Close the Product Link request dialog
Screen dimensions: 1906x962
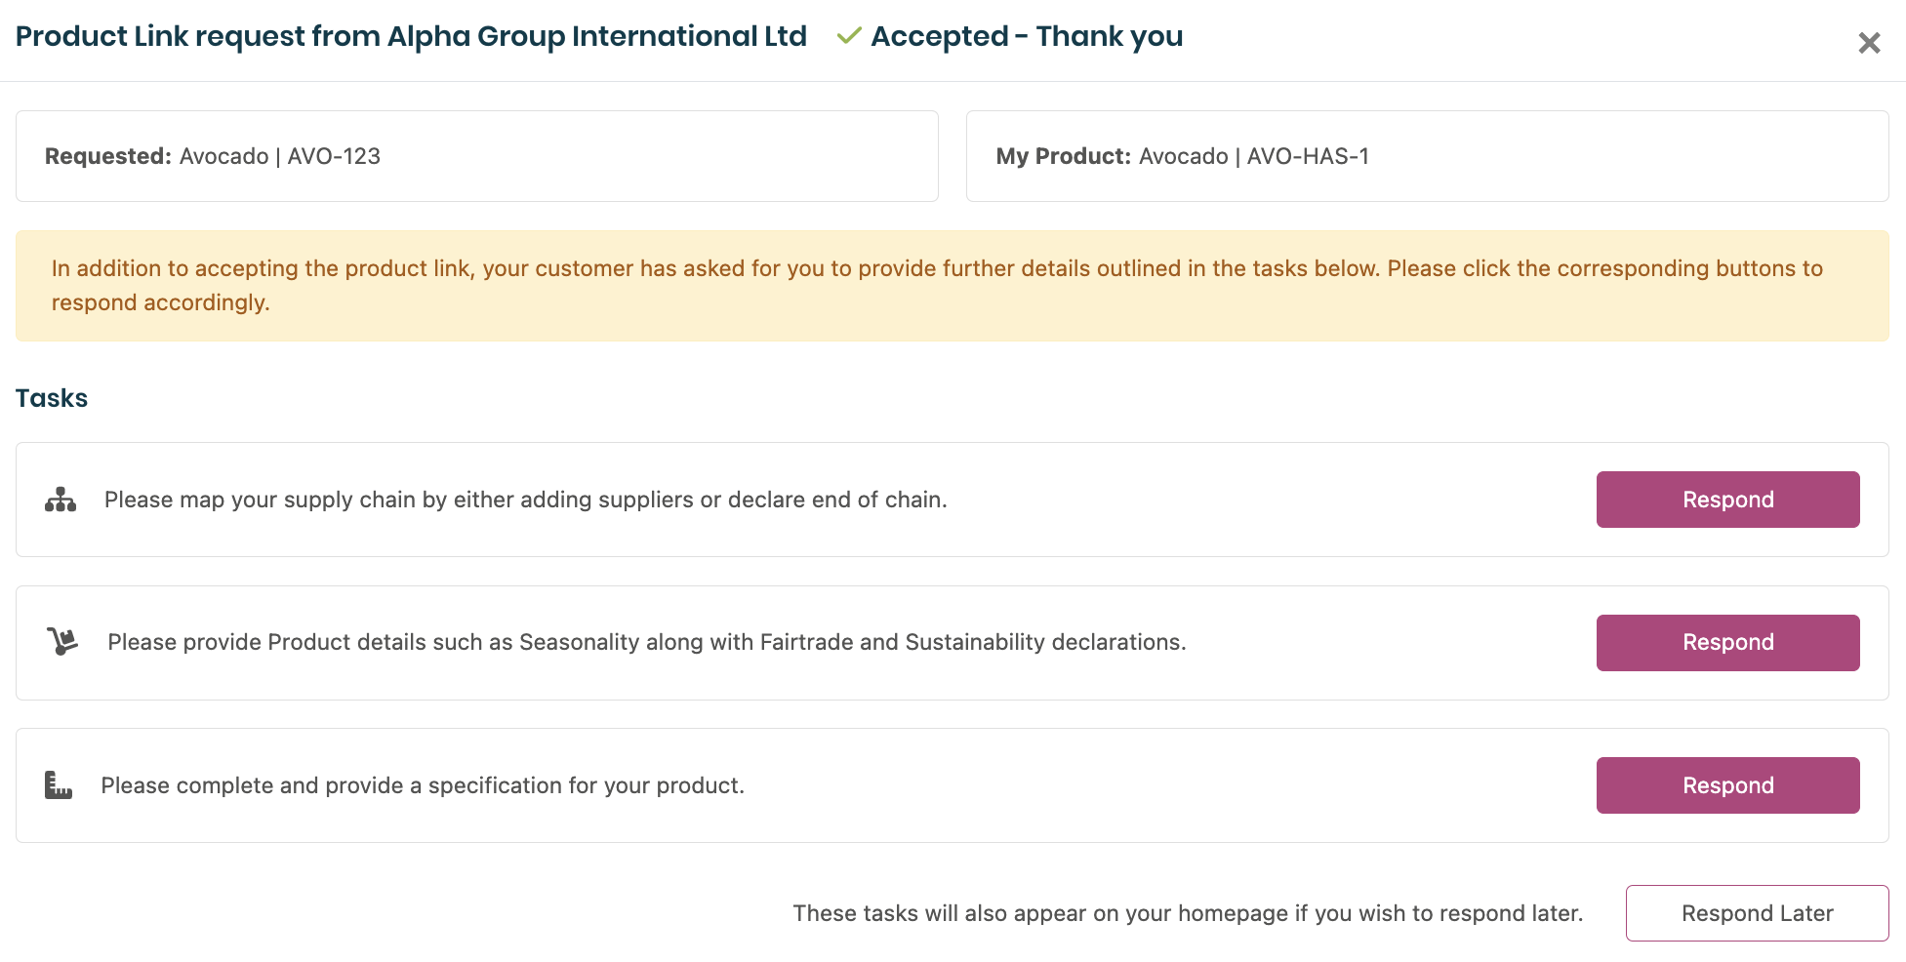point(1868,43)
